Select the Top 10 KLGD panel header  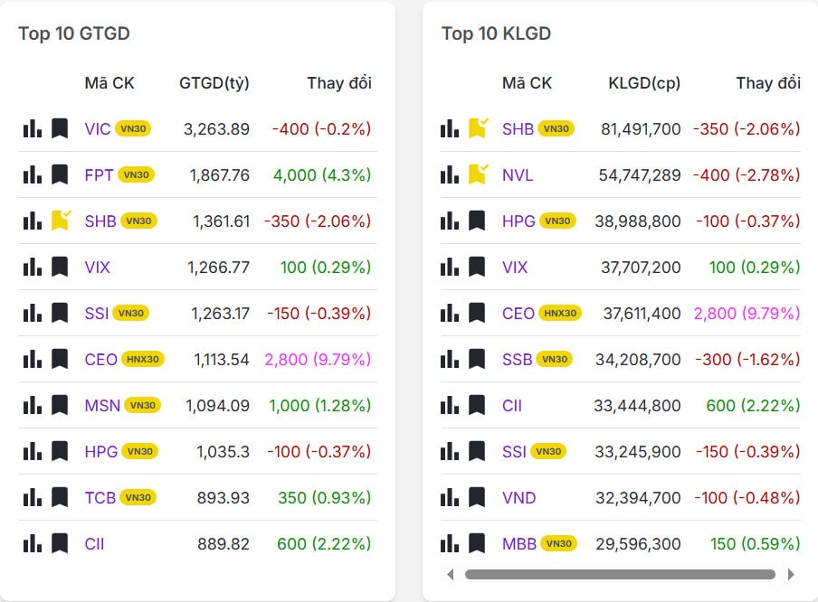click(496, 33)
